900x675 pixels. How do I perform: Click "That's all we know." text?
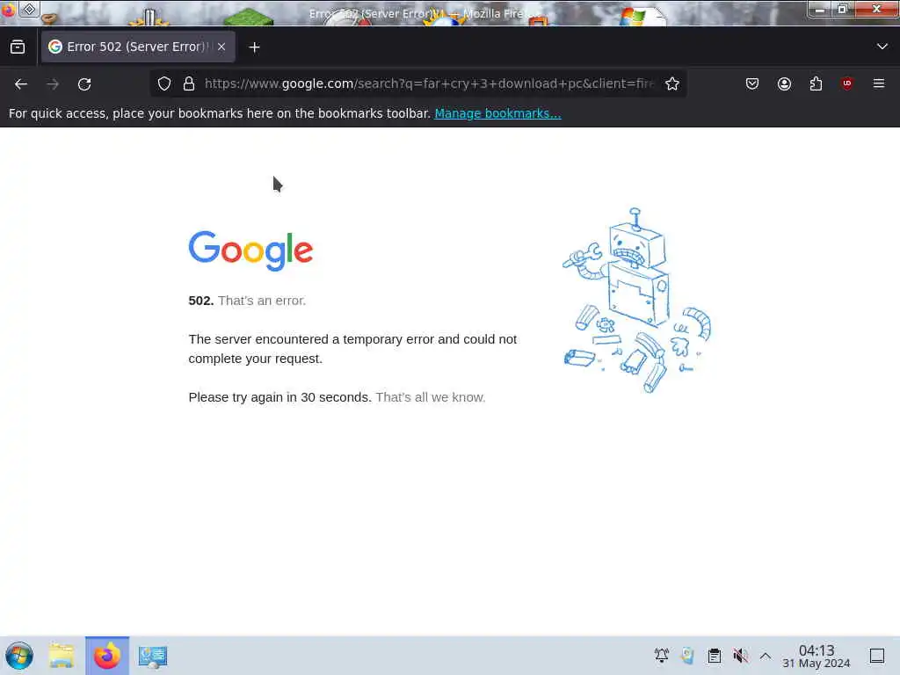click(x=431, y=397)
